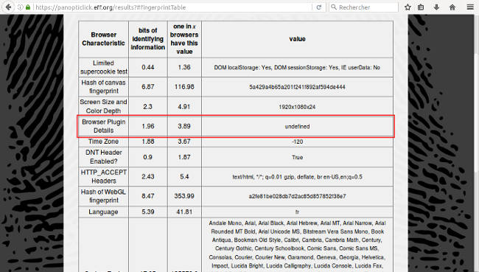The image size is (479, 272).
Task: Select the 116.98 browsers value
Action: tap(184, 87)
